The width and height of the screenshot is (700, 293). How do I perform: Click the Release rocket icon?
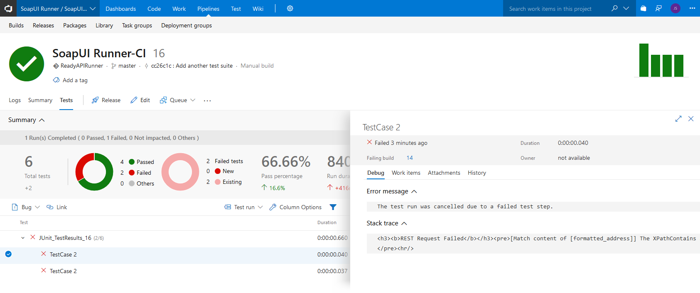point(95,100)
